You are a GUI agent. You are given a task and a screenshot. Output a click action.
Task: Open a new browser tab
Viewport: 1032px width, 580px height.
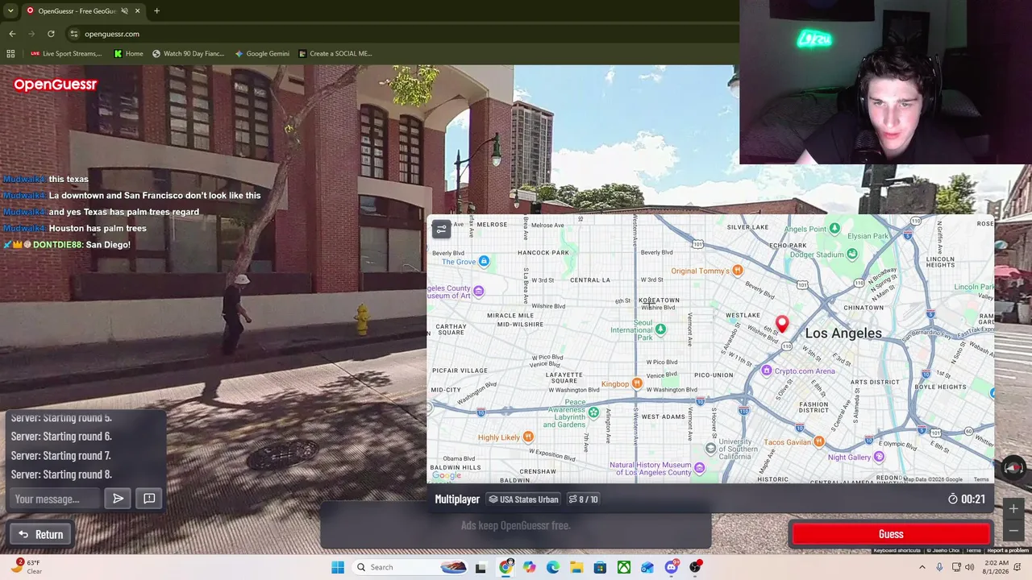(x=156, y=10)
